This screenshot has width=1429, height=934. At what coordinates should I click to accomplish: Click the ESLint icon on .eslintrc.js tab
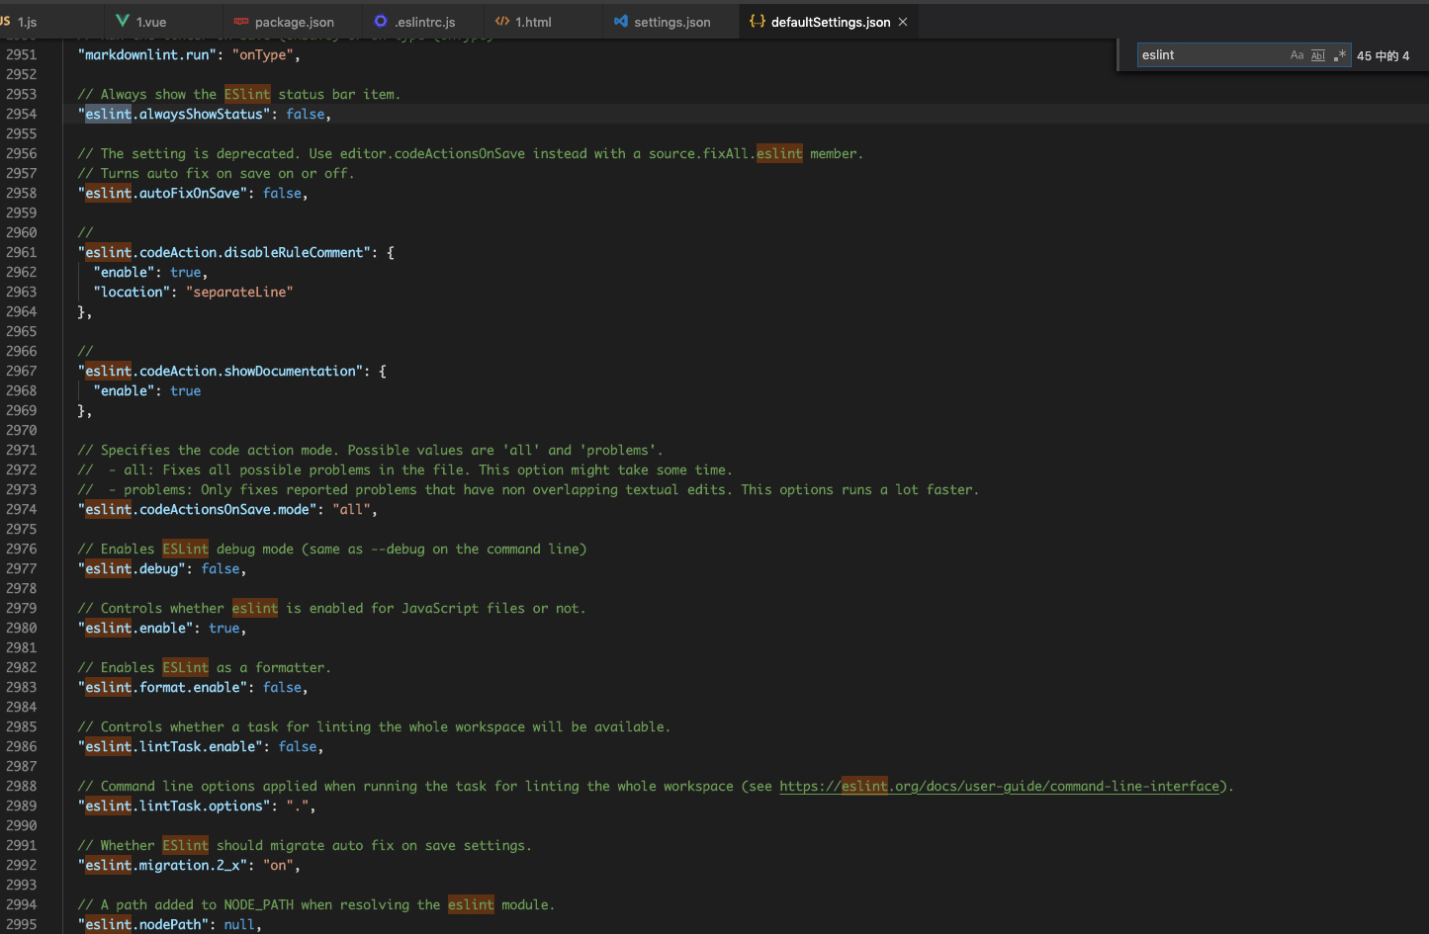pos(381,21)
